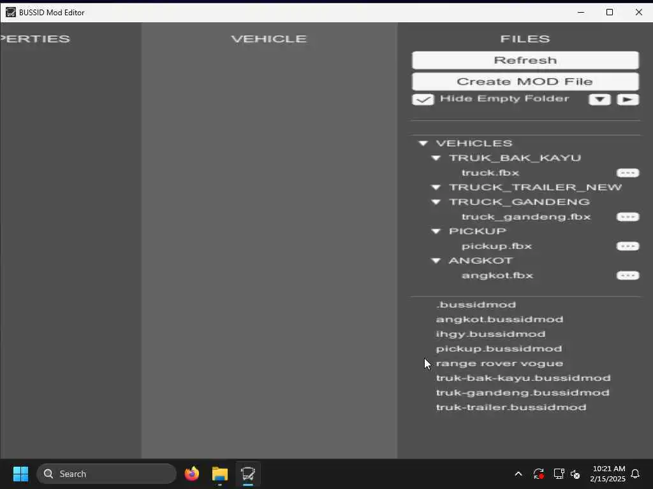Click the BUSSID Mod Editor title bar icon
The width and height of the screenshot is (653, 489).
tap(10, 13)
